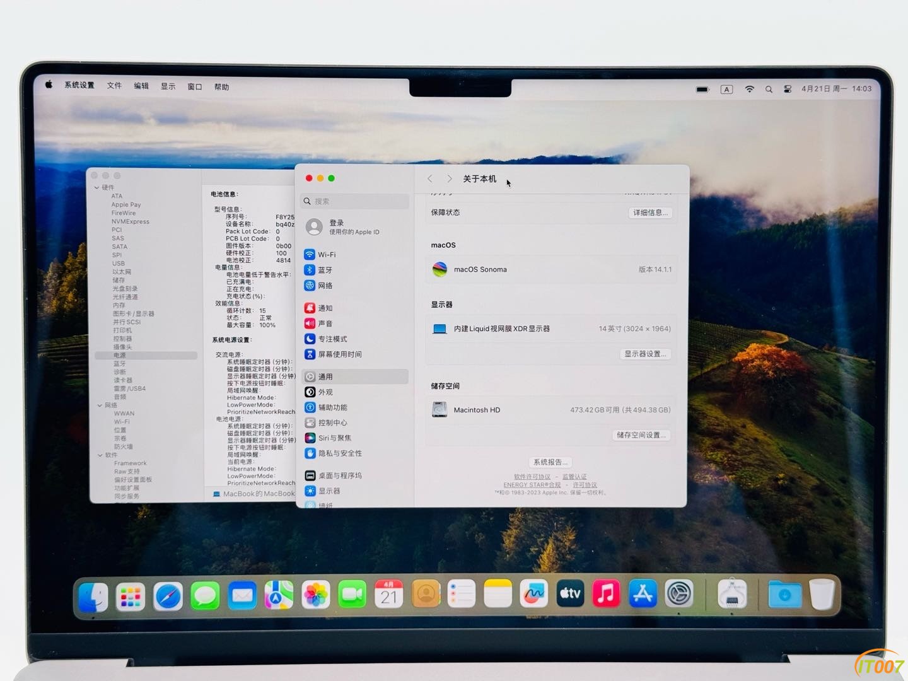Select Apple Pay in System Report sidebar
908x681 pixels.
click(x=126, y=205)
